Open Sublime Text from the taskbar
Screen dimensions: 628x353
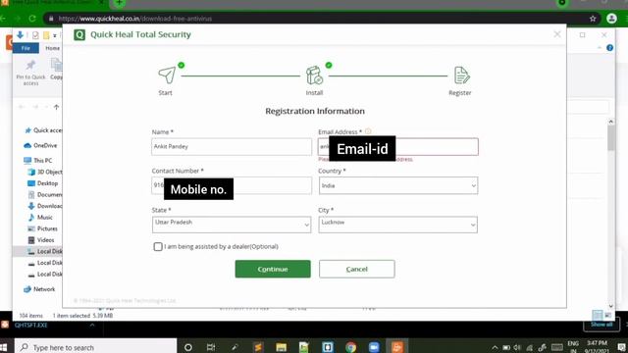point(258,347)
